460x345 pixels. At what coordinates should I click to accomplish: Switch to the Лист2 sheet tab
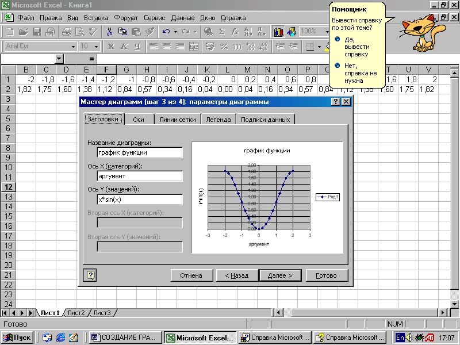click(76, 313)
